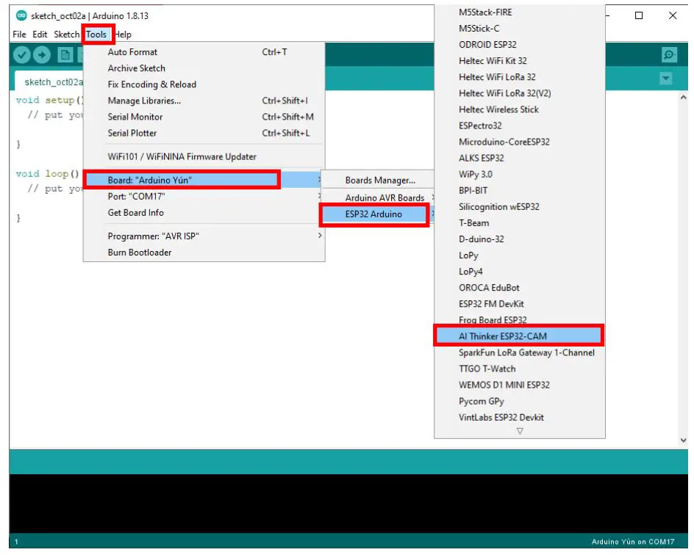Expand Arduino AVR Boards submenu
The width and height of the screenshot is (694, 555).
(x=378, y=198)
